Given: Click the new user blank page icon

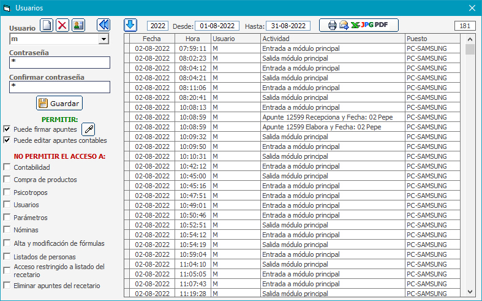Looking at the screenshot, I should 47,25.
